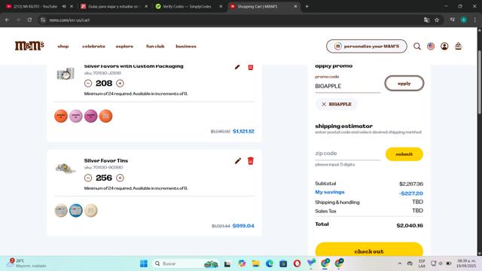Image resolution: width=482 pixels, height=271 pixels.
Task: Select the orange M logo candy swatch
Action: pyautogui.click(x=105, y=116)
